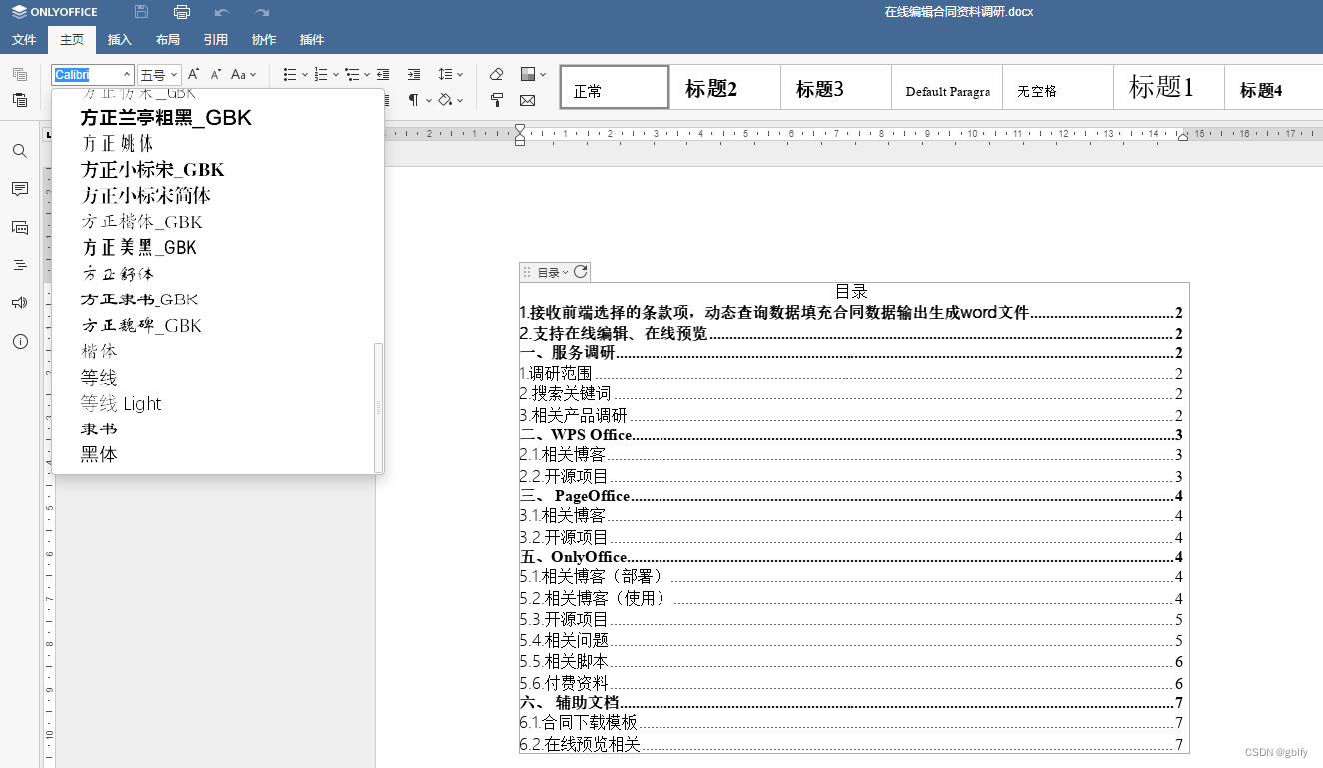The width and height of the screenshot is (1323, 768).
Task: Apply the 无空格 style
Action: [x=1058, y=87]
